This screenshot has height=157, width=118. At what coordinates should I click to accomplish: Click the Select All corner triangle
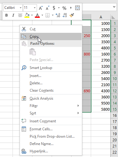pos(113,17)
